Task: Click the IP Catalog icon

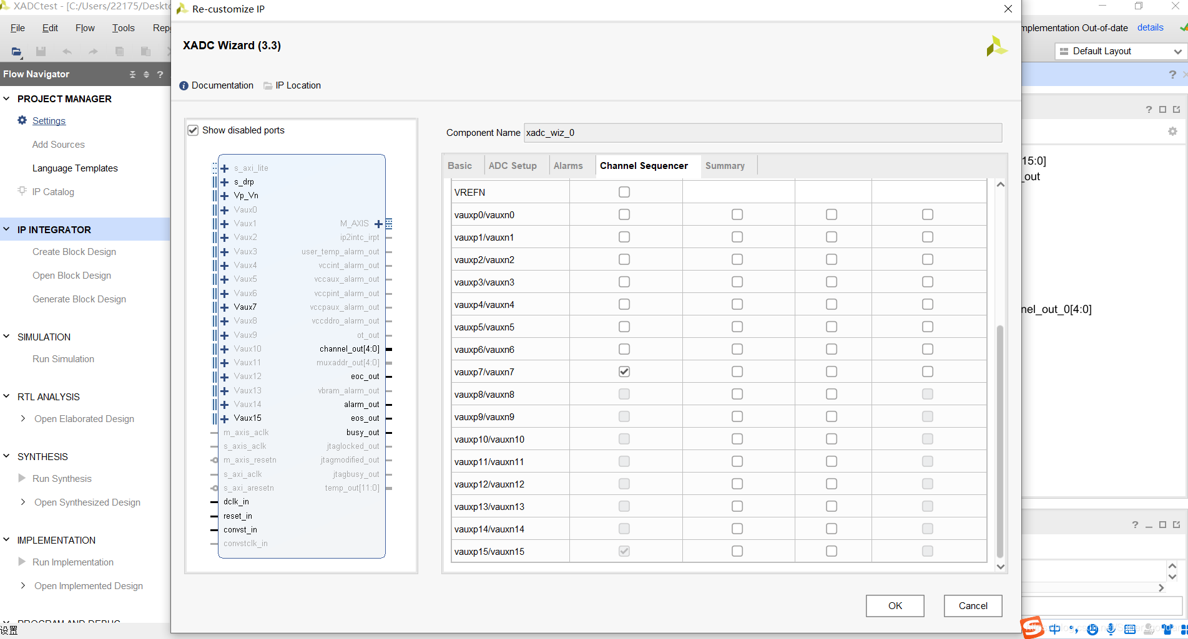Action: coord(22,191)
